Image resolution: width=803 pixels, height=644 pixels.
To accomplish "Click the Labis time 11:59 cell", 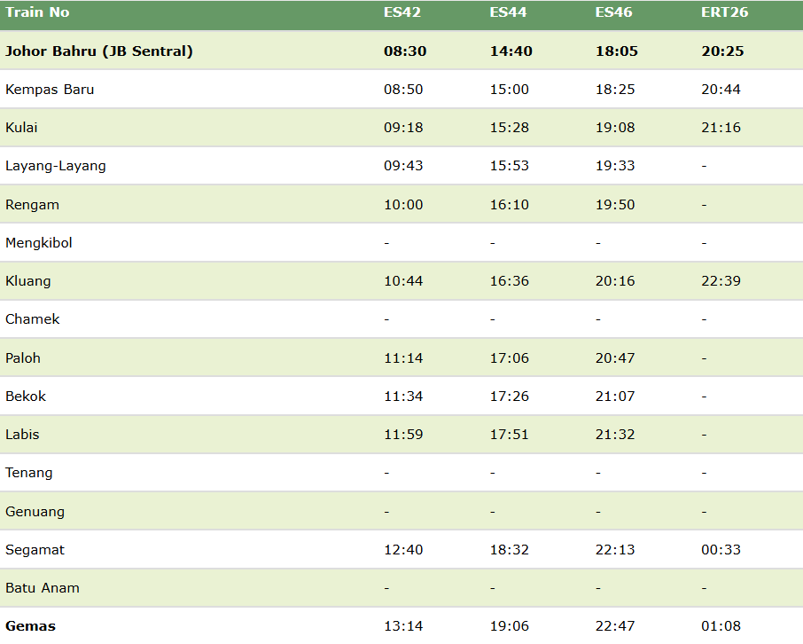I will 404,434.
